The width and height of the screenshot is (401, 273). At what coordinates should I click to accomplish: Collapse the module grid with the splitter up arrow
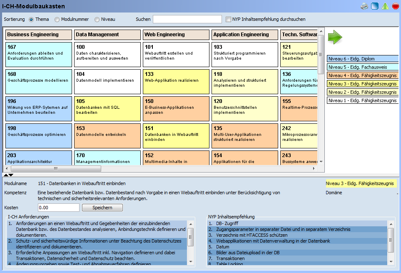(x=6, y=175)
